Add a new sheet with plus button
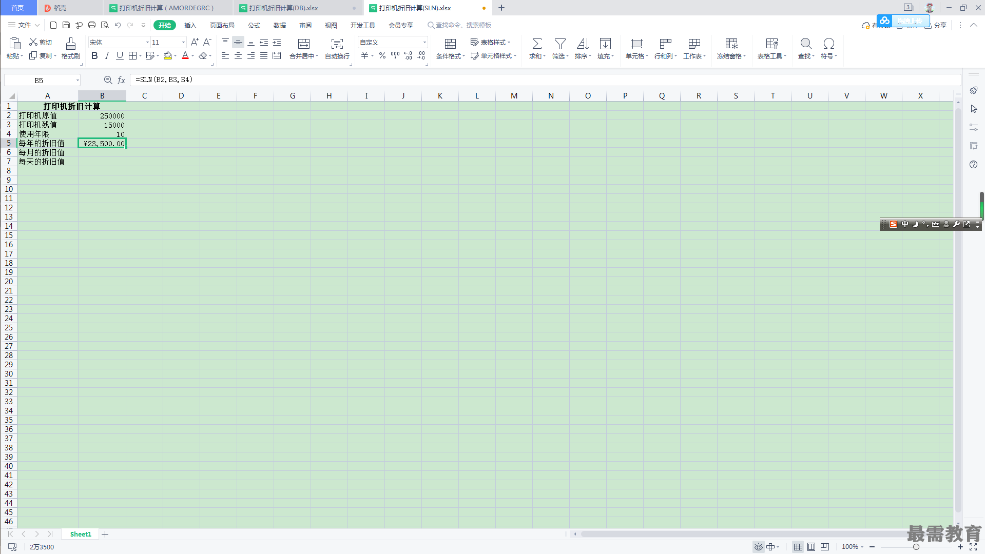Screen dimensions: 985x554 coord(105,535)
